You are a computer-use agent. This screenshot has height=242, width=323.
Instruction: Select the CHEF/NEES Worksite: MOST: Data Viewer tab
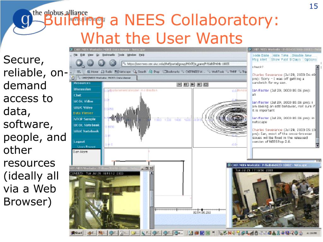[x=106, y=78]
